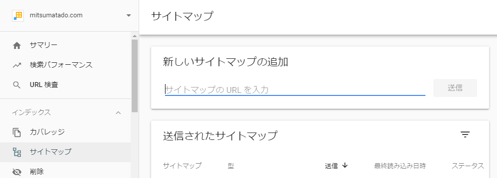Click the magnifier icon for URL 検査
The image size is (497, 178).
pyautogui.click(x=17, y=85)
